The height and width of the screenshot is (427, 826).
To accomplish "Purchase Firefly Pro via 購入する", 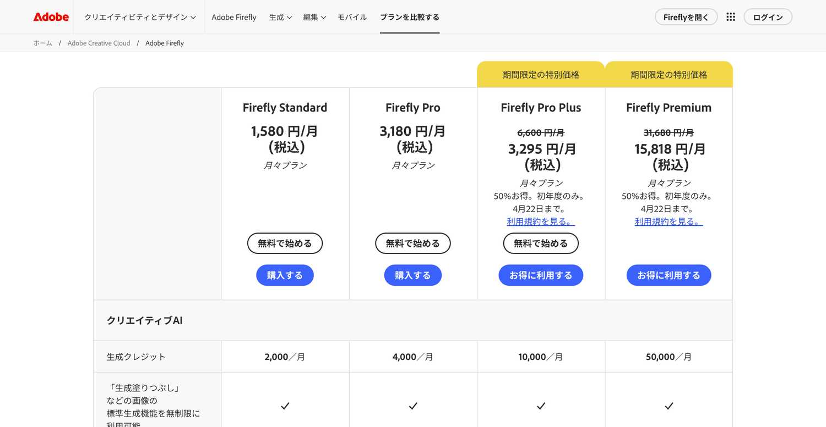I will pyautogui.click(x=412, y=275).
